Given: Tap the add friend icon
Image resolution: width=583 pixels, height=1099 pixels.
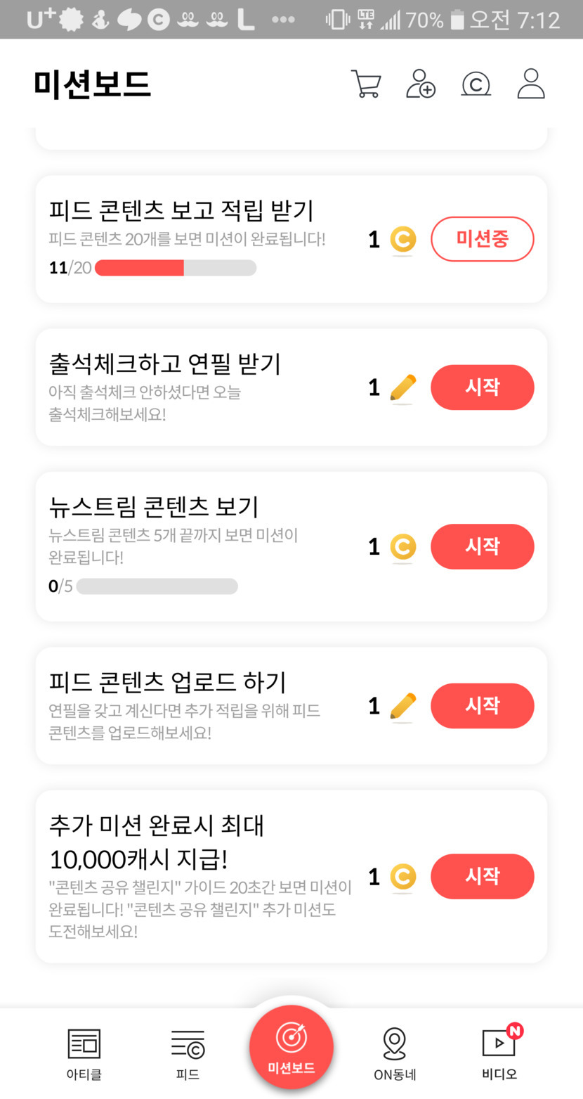Looking at the screenshot, I should point(421,84).
